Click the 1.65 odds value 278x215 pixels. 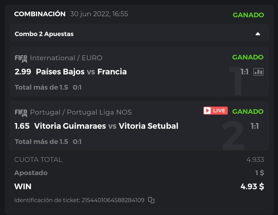pos(22,126)
